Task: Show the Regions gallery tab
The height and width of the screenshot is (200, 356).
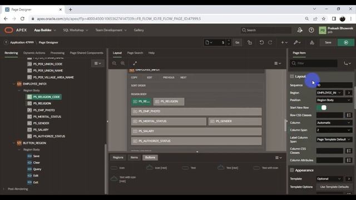Action: 118,158
